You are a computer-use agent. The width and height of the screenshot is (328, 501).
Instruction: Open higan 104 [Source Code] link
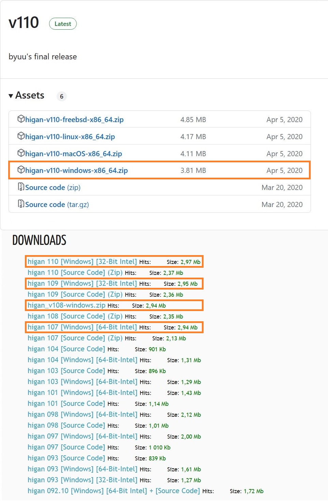tap(66, 349)
